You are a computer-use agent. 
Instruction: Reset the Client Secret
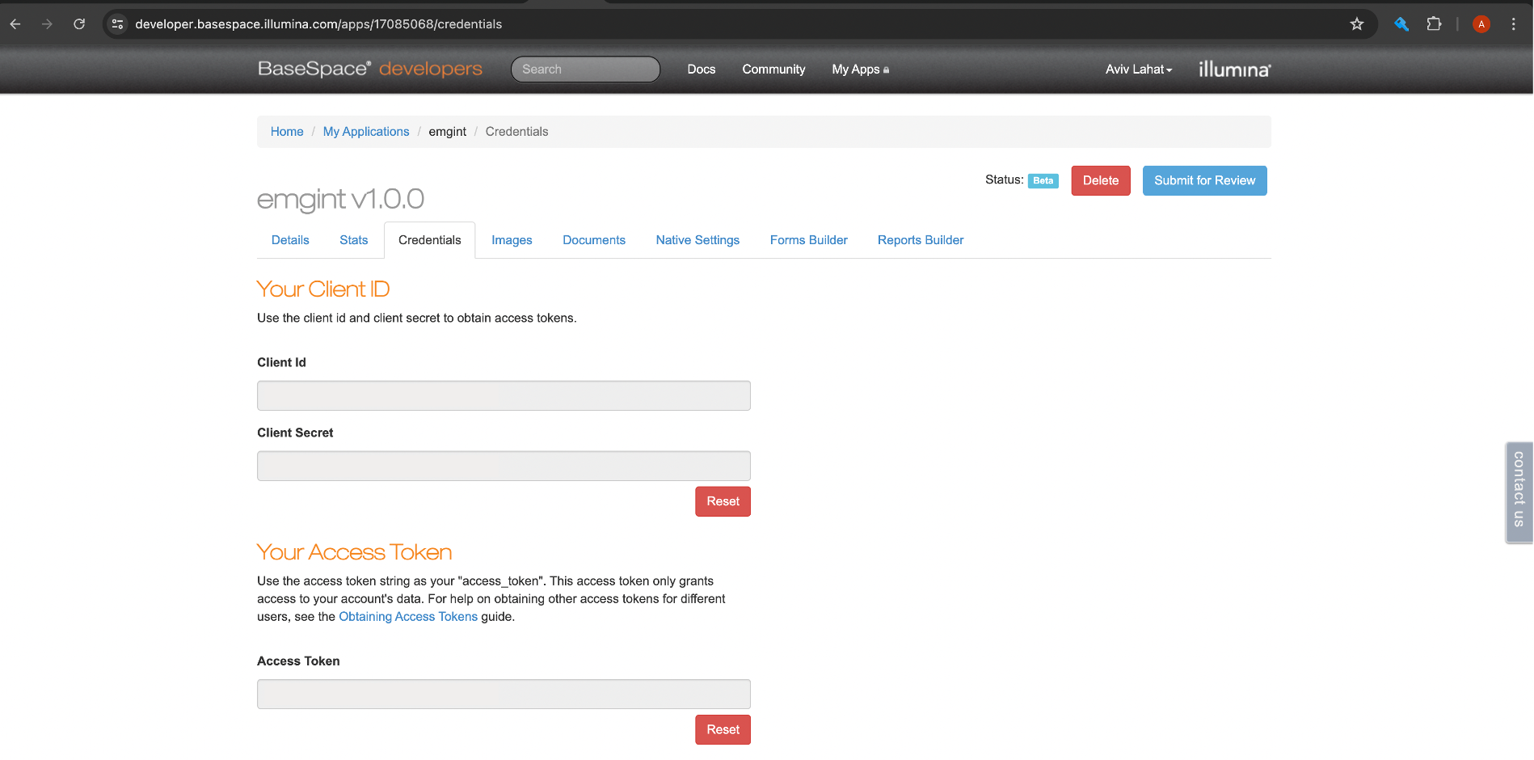723,501
